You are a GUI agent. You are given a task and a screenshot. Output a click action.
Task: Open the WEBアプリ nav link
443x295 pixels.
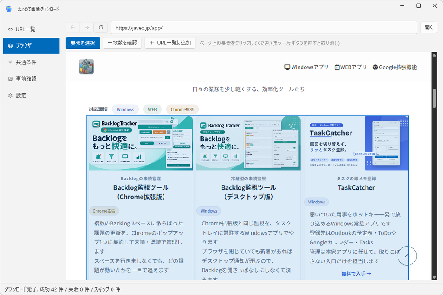pyautogui.click(x=350, y=67)
